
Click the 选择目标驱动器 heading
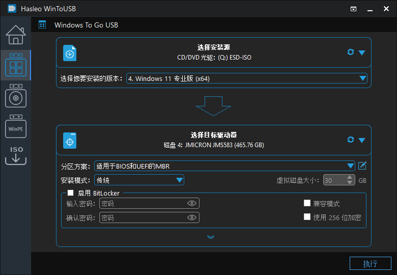coord(214,135)
